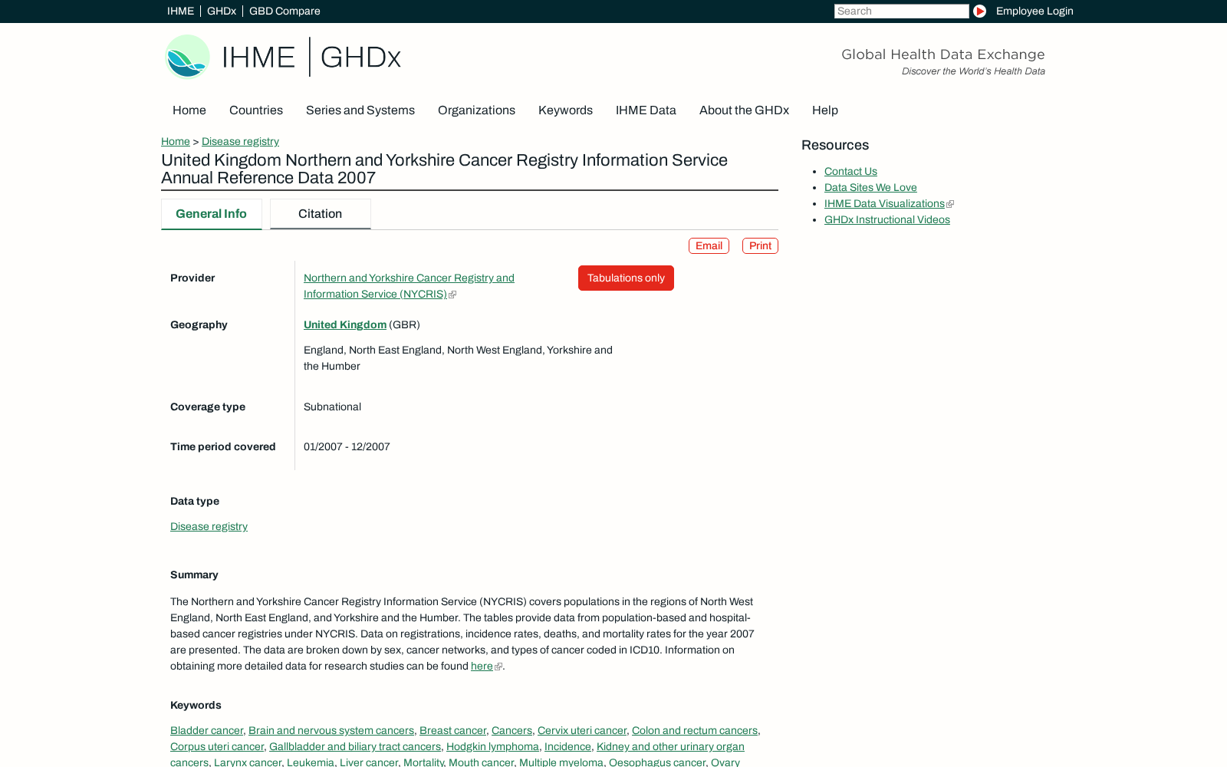The width and height of the screenshot is (1227, 767).
Task: Click Disease registry breadcrumb link
Action: pyautogui.click(x=240, y=141)
